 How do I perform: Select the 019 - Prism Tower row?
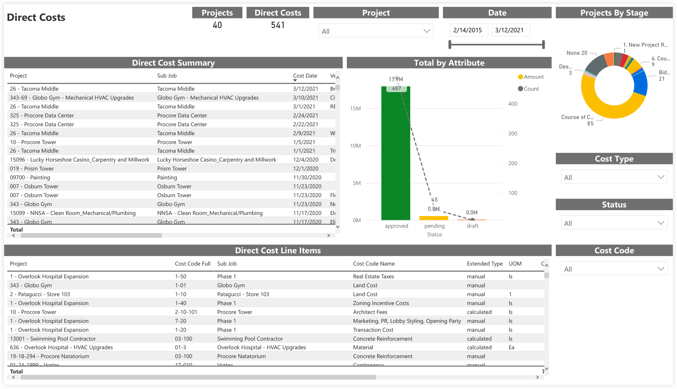pos(171,169)
